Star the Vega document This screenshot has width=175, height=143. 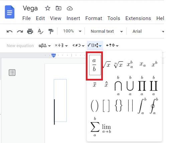pos(48,8)
